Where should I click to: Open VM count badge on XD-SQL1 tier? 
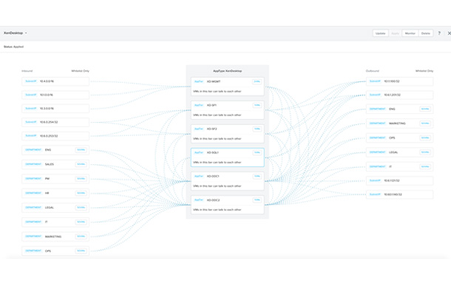(257, 153)
